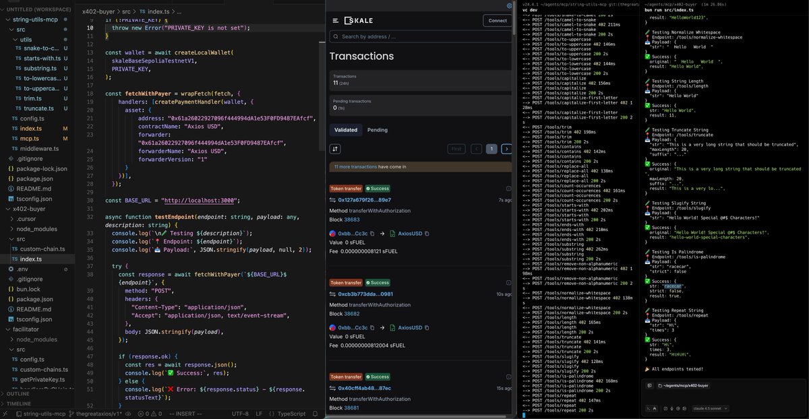Open substring.ts in the explorer
This screenshot has width=809, height=419.
(x=40, y=69)
